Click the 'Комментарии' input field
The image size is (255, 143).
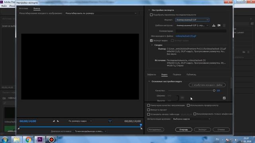pyautogui.click(x=201, y=31)
